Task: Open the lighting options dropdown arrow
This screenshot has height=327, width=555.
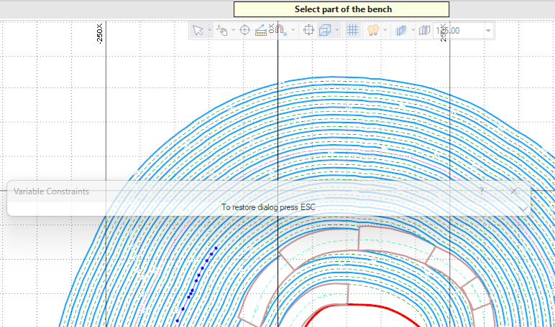Action: pos(385,30)
